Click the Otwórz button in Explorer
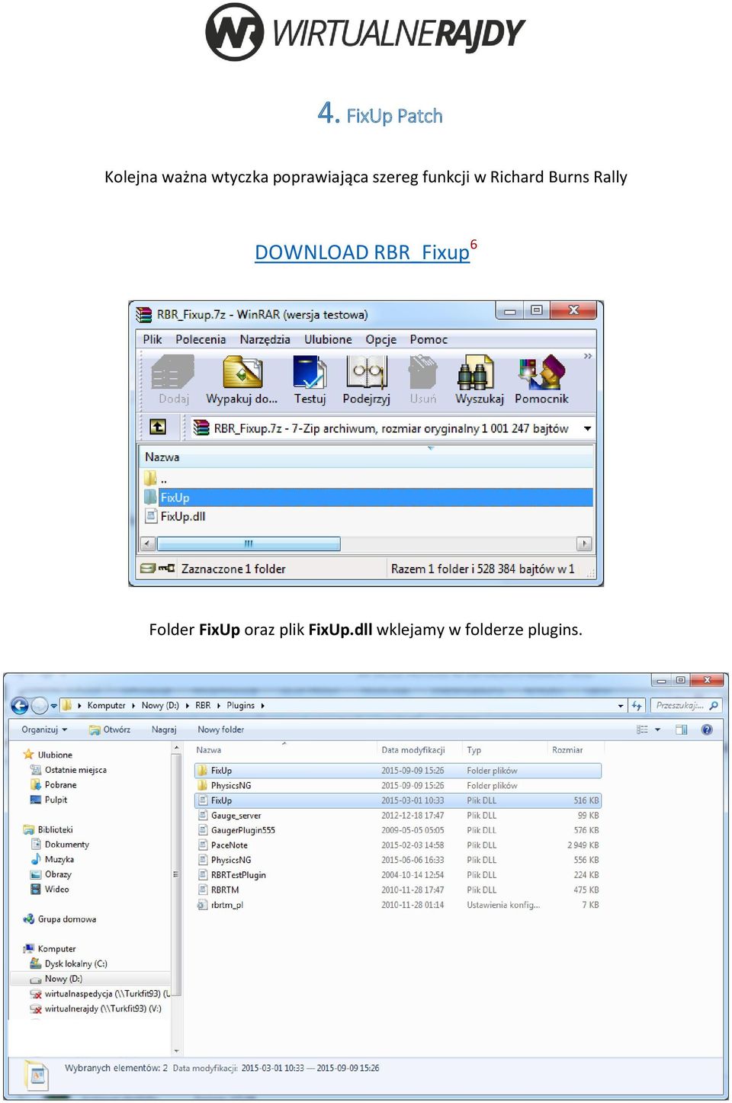Screen dimensions: 732x1103 [x=109, y=729]
